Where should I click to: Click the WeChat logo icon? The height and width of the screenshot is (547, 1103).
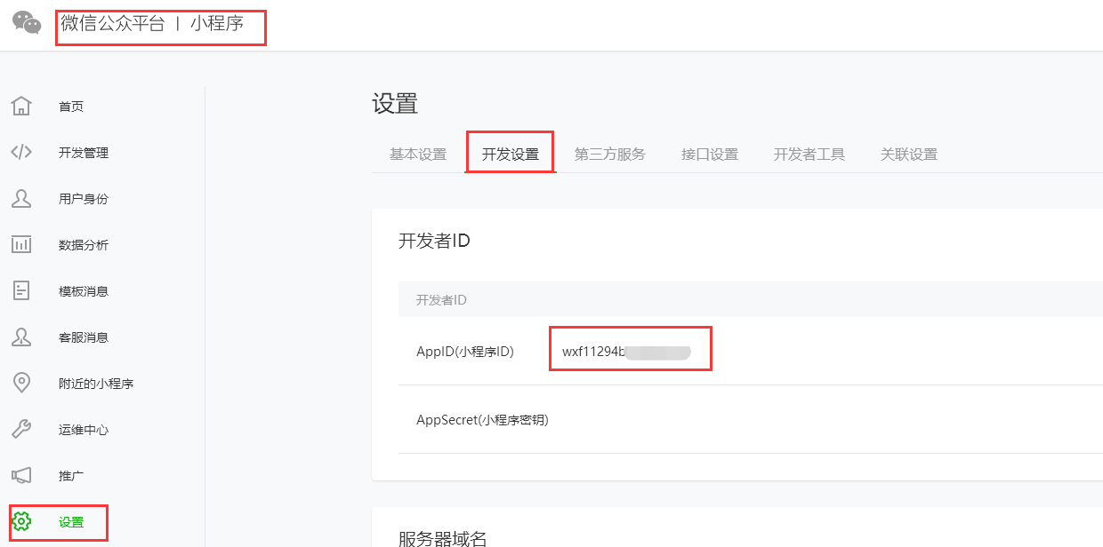[27, 23]
